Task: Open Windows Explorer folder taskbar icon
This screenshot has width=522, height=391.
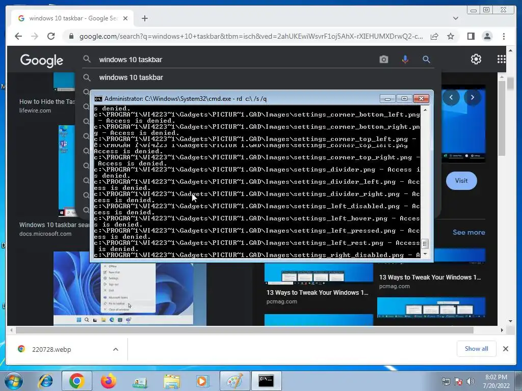Action: tap(171, 381)
